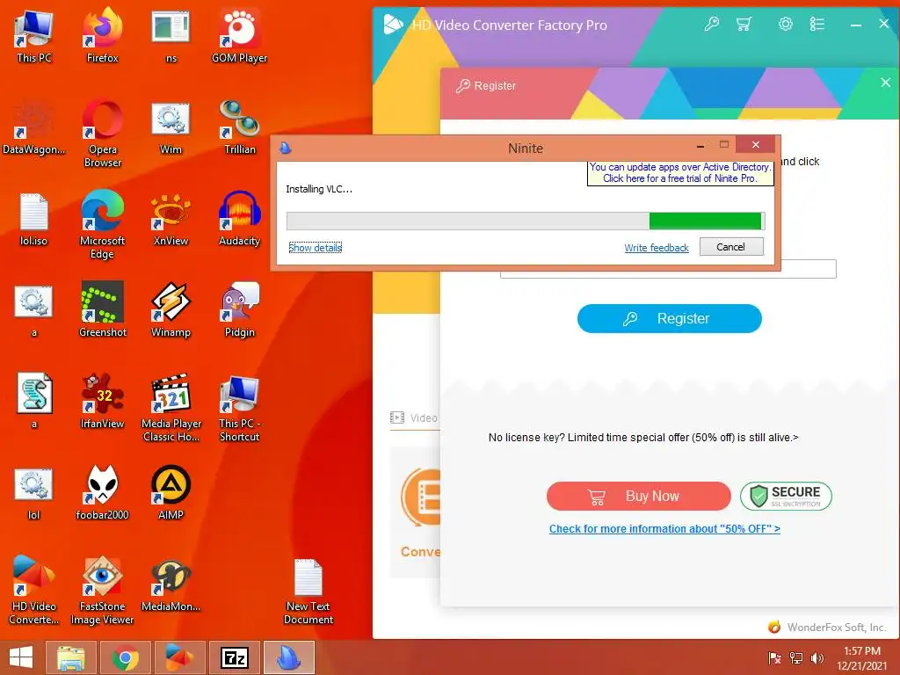Screen dimensions: 900x675
Task: Open File Explorer from taskbar
Action: (x=72, y=657)
